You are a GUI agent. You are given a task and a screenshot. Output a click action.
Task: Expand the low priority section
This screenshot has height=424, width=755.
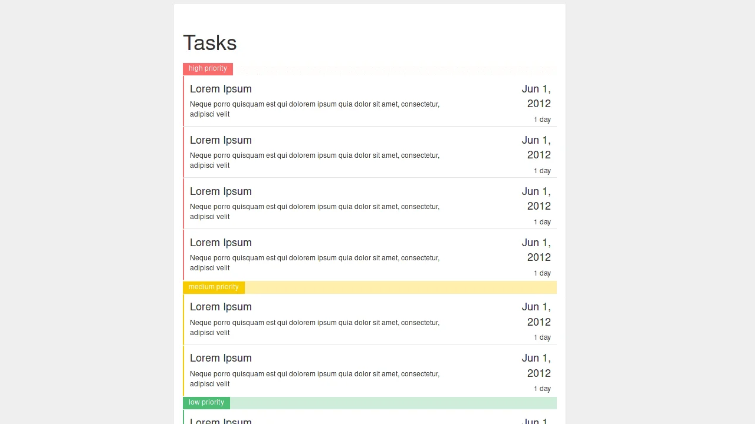pos(206,402)
